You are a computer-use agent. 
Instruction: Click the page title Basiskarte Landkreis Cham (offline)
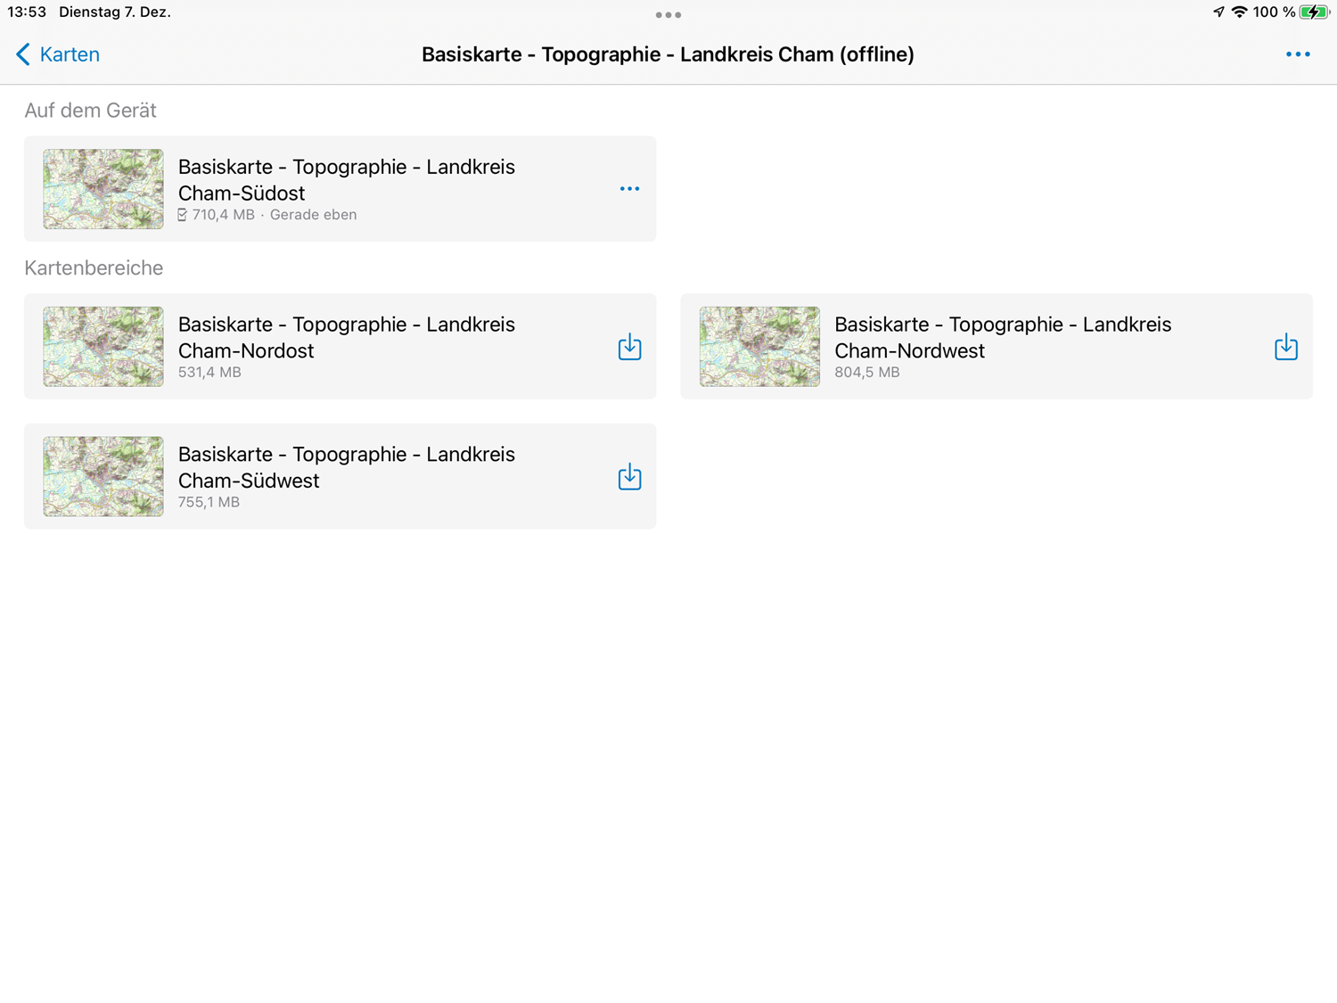668,54
